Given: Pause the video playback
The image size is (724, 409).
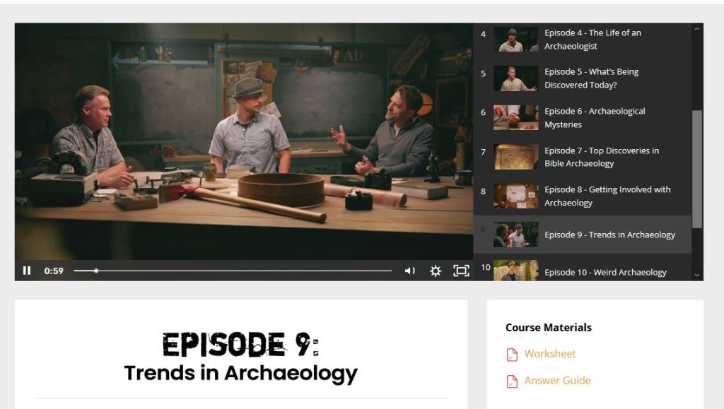Looking at the screenshot, I should click(27, 271).
